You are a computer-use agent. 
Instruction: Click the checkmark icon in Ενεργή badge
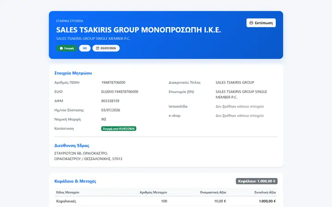coord(61,48)
